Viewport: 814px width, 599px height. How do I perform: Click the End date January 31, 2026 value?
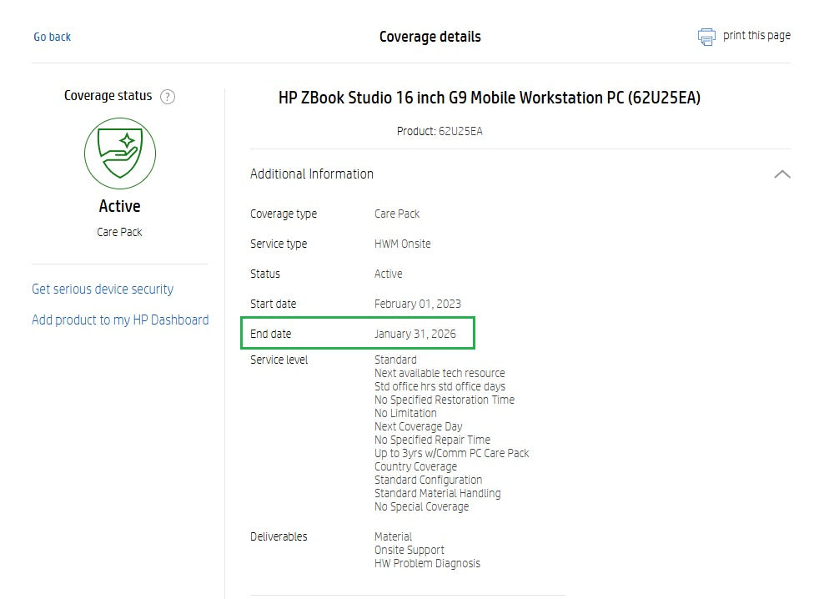pos(415,334)
